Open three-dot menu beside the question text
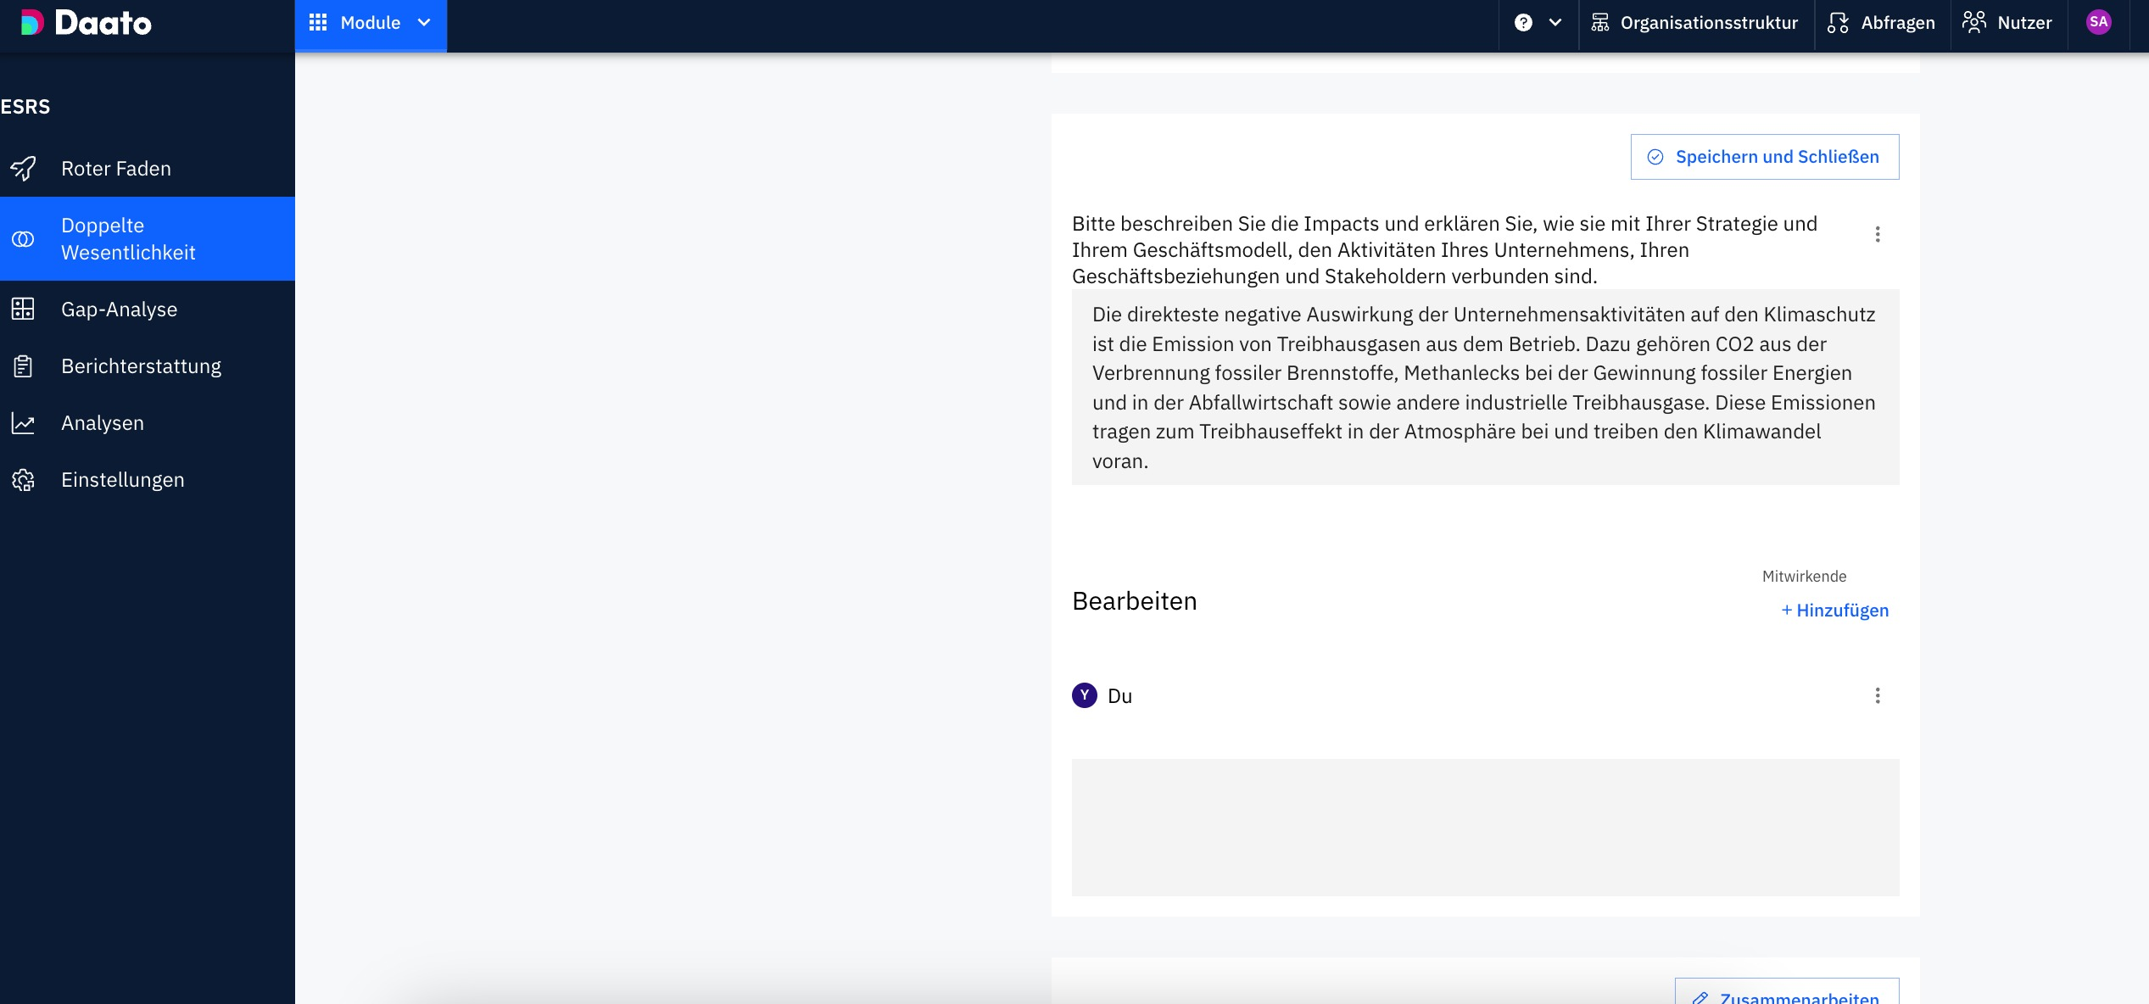2149x1004 pixels. tap(1878, 234)
